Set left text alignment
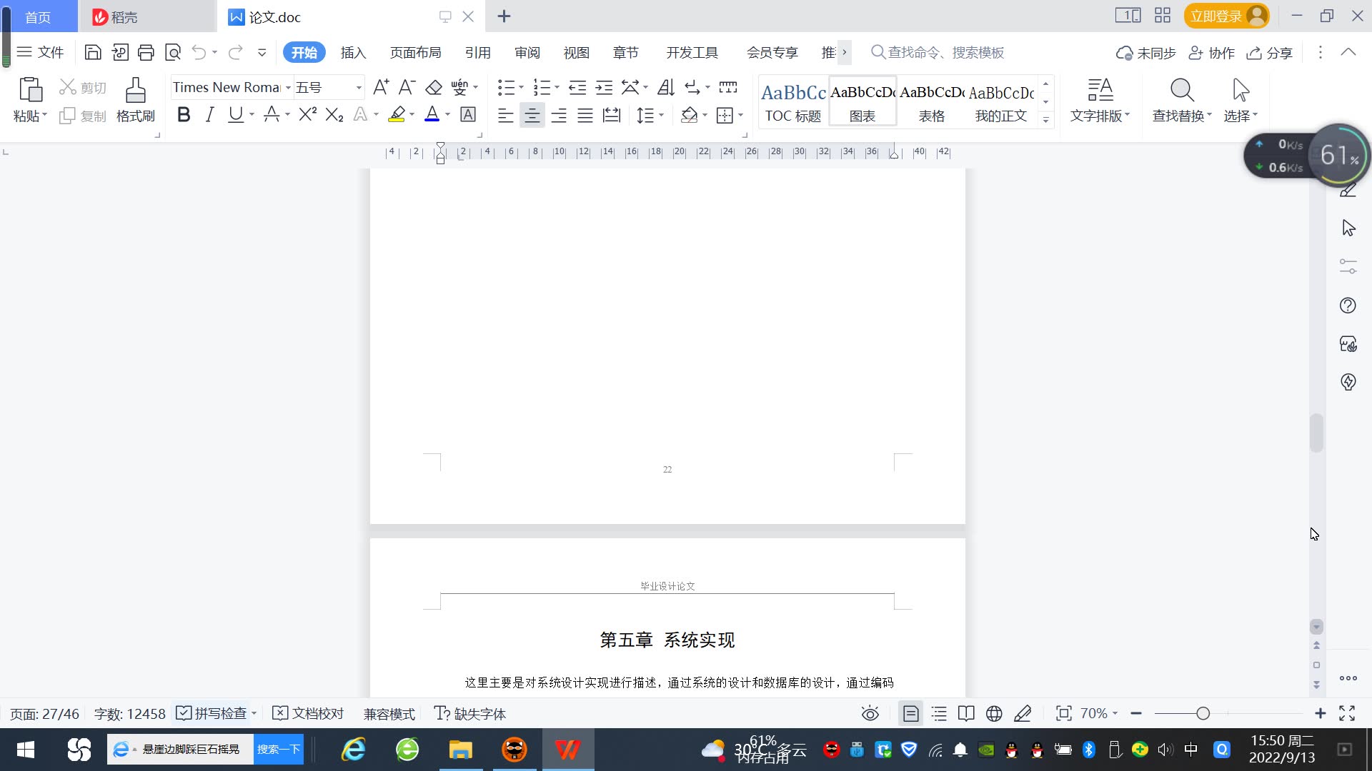The image size is (1372, 771). (505, 115)
